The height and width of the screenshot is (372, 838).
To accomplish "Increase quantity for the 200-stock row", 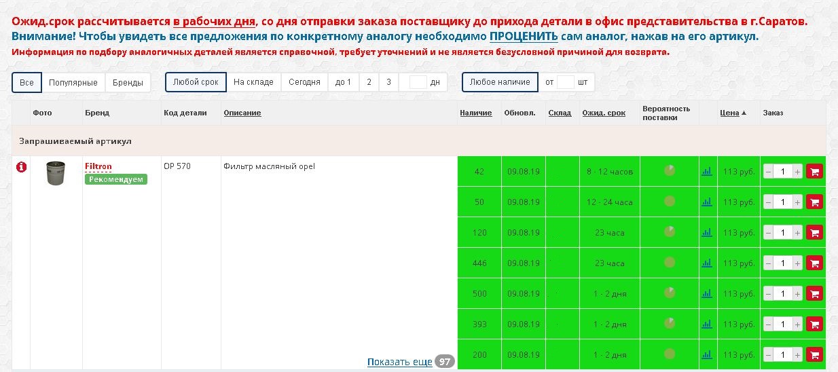I will coord(797,355).
